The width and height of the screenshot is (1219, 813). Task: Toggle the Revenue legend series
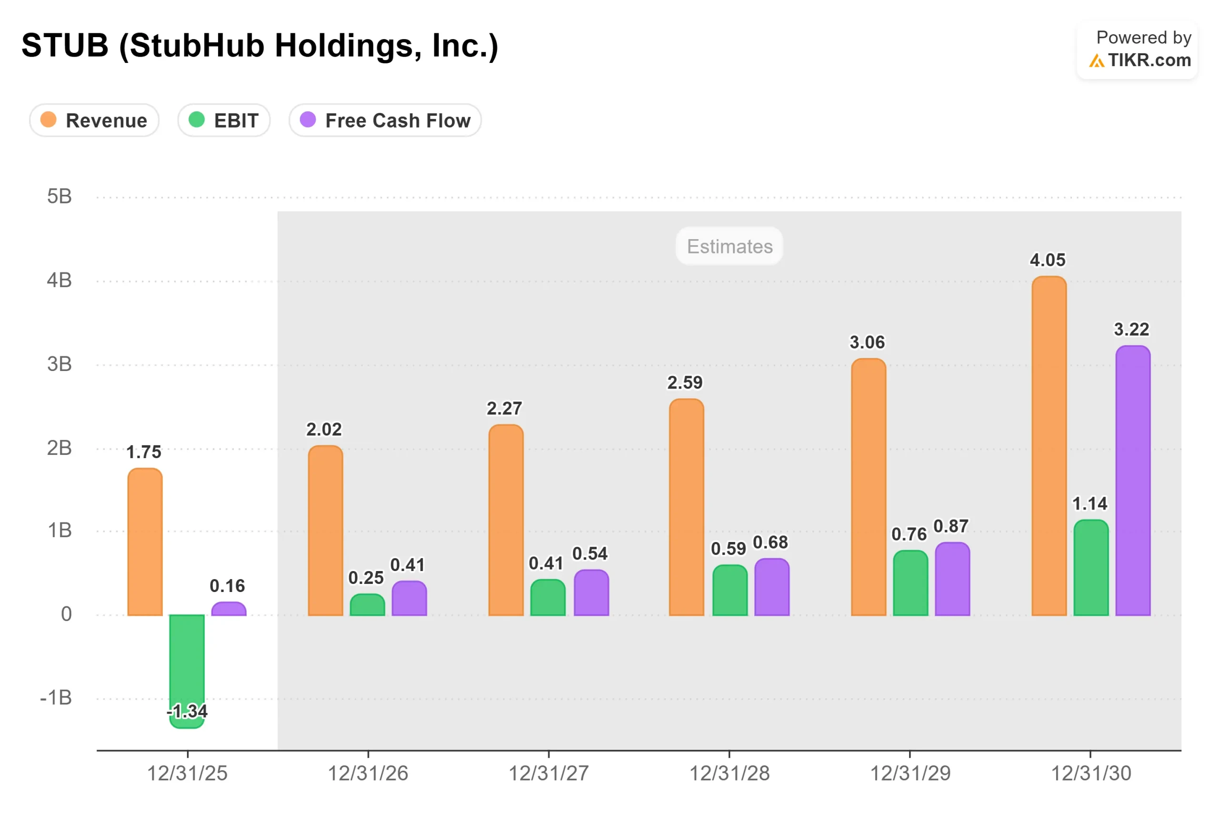[94, 120]
